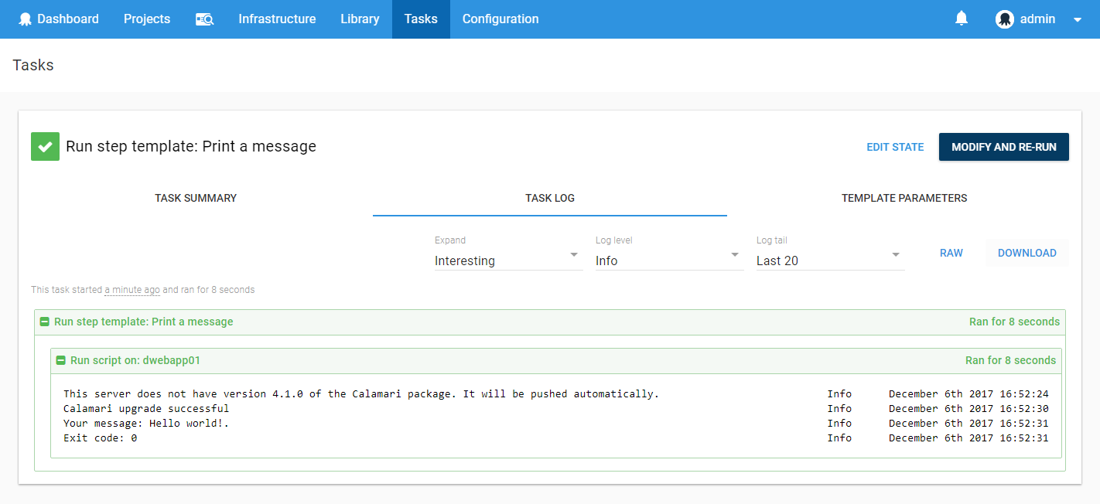1100x504 pixels.
Task: View the raw task log
Action: click(x=951, y=253)
